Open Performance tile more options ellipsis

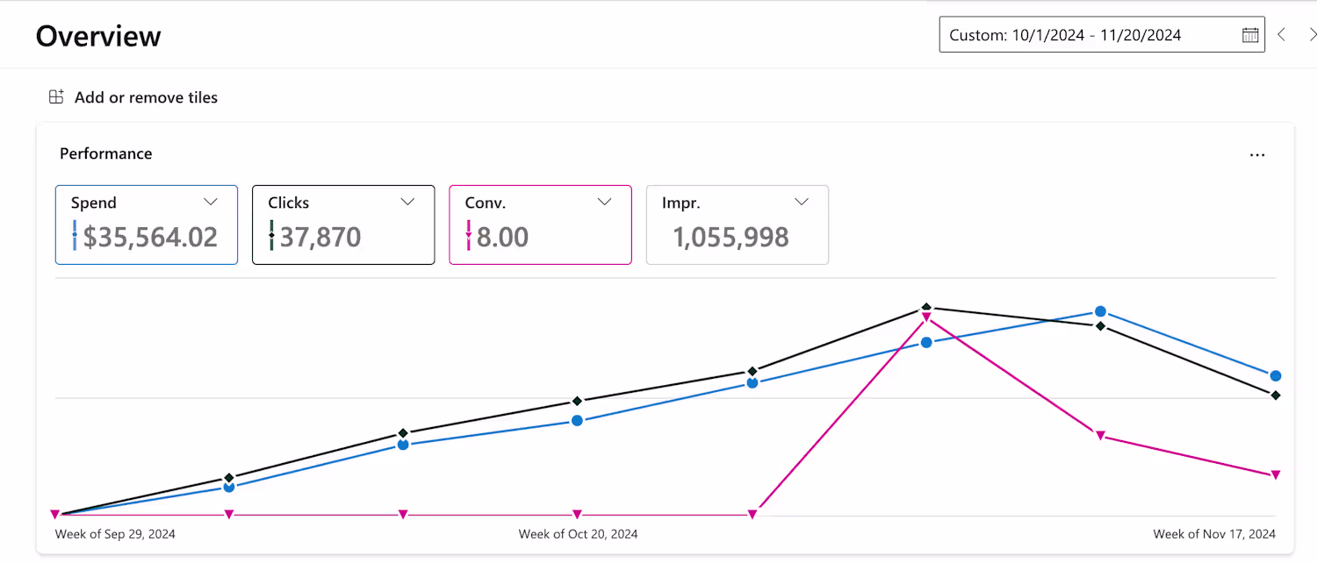[1257, 155]
